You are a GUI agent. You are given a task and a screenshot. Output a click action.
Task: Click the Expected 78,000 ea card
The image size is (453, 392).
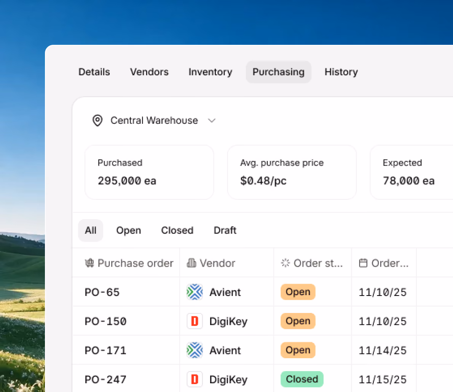(412, 172)
